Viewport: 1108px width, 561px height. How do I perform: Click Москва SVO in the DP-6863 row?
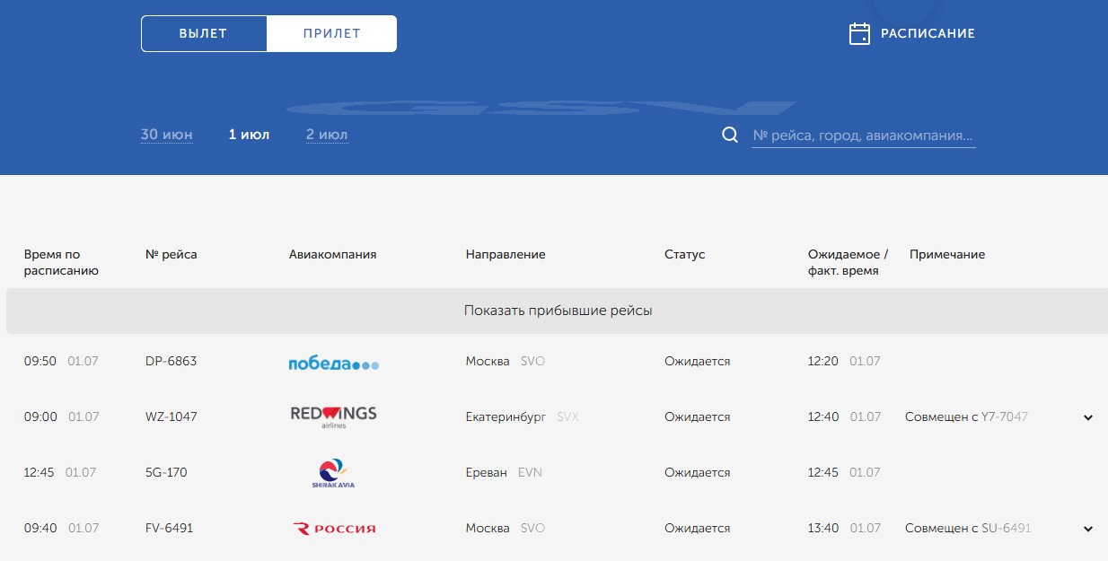tap(506, 361)
